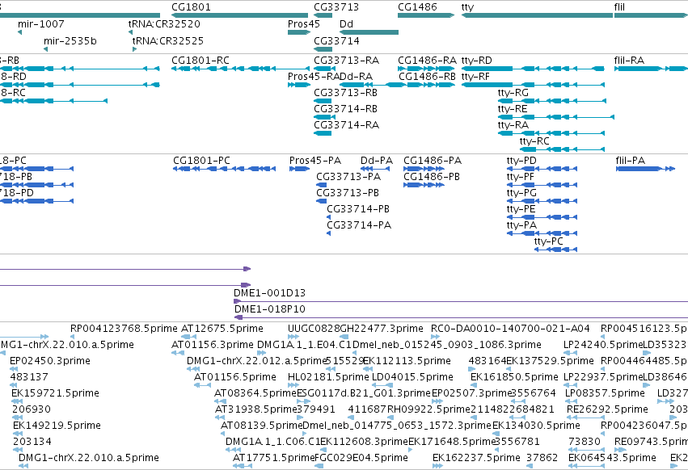Screen dimensions: 688x470
Task: Click the CG33714-RA transcript label
Action: 347,125
